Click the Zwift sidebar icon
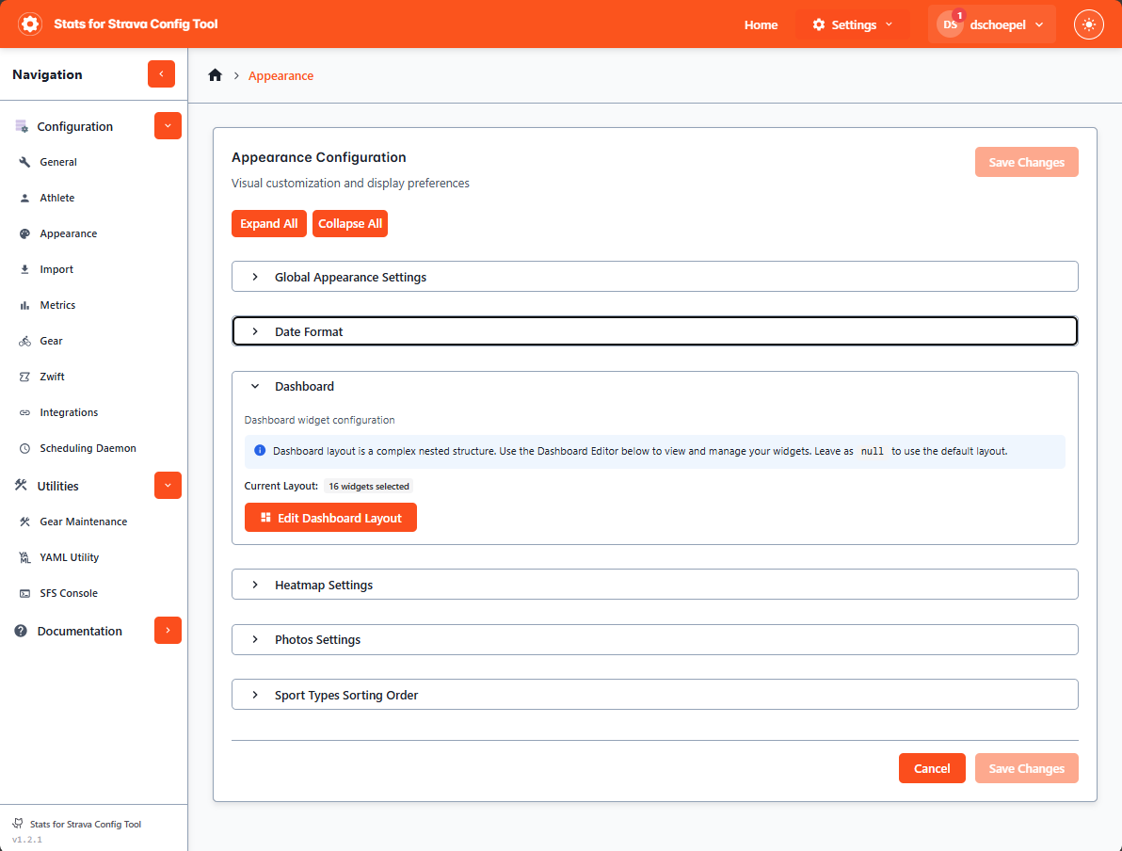The width and height of the screenshot is (1122, 851). [x=24, y=376]
